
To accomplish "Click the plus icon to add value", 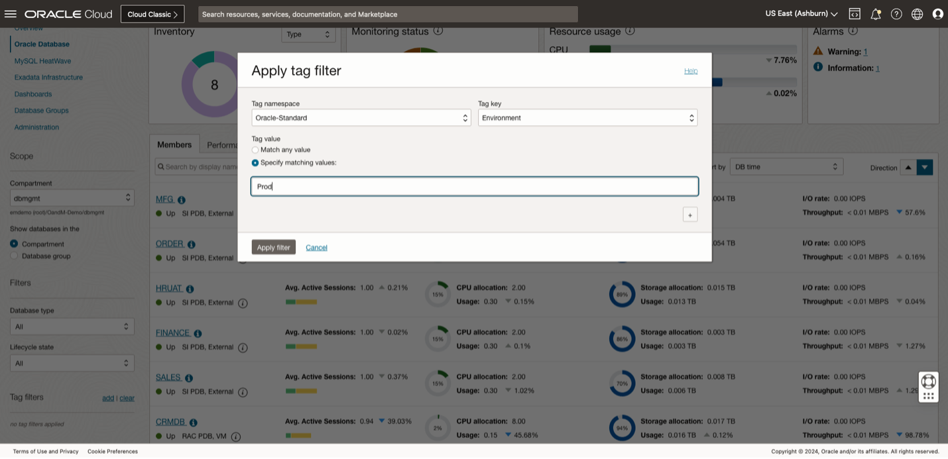I will (x=690, y=215).
